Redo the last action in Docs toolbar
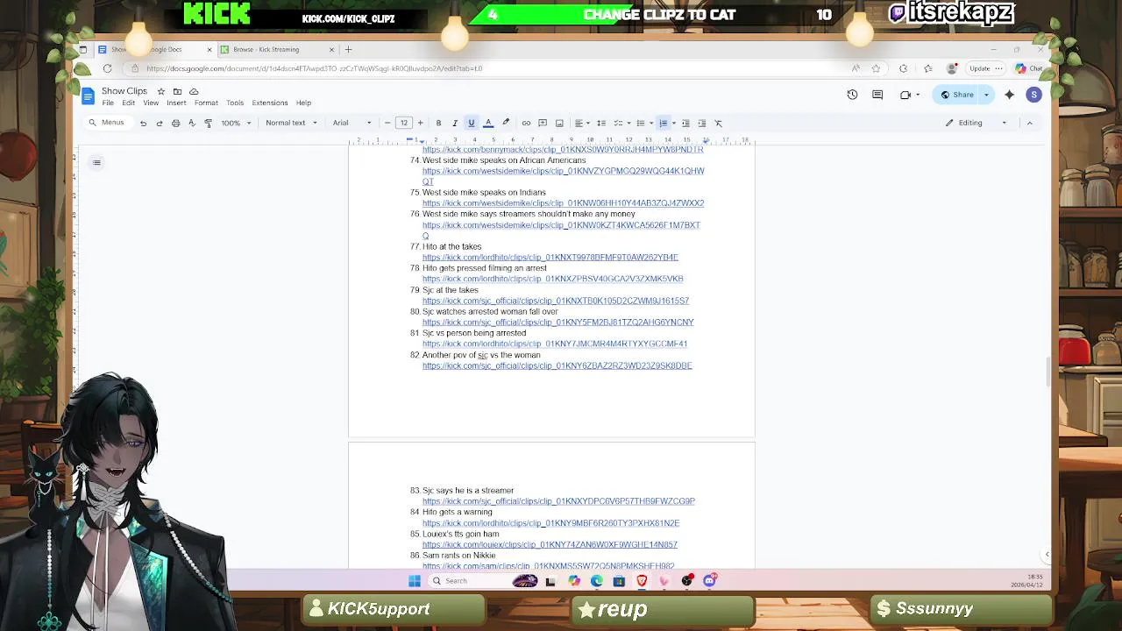 pyautogui.click(x=160, y=123)
